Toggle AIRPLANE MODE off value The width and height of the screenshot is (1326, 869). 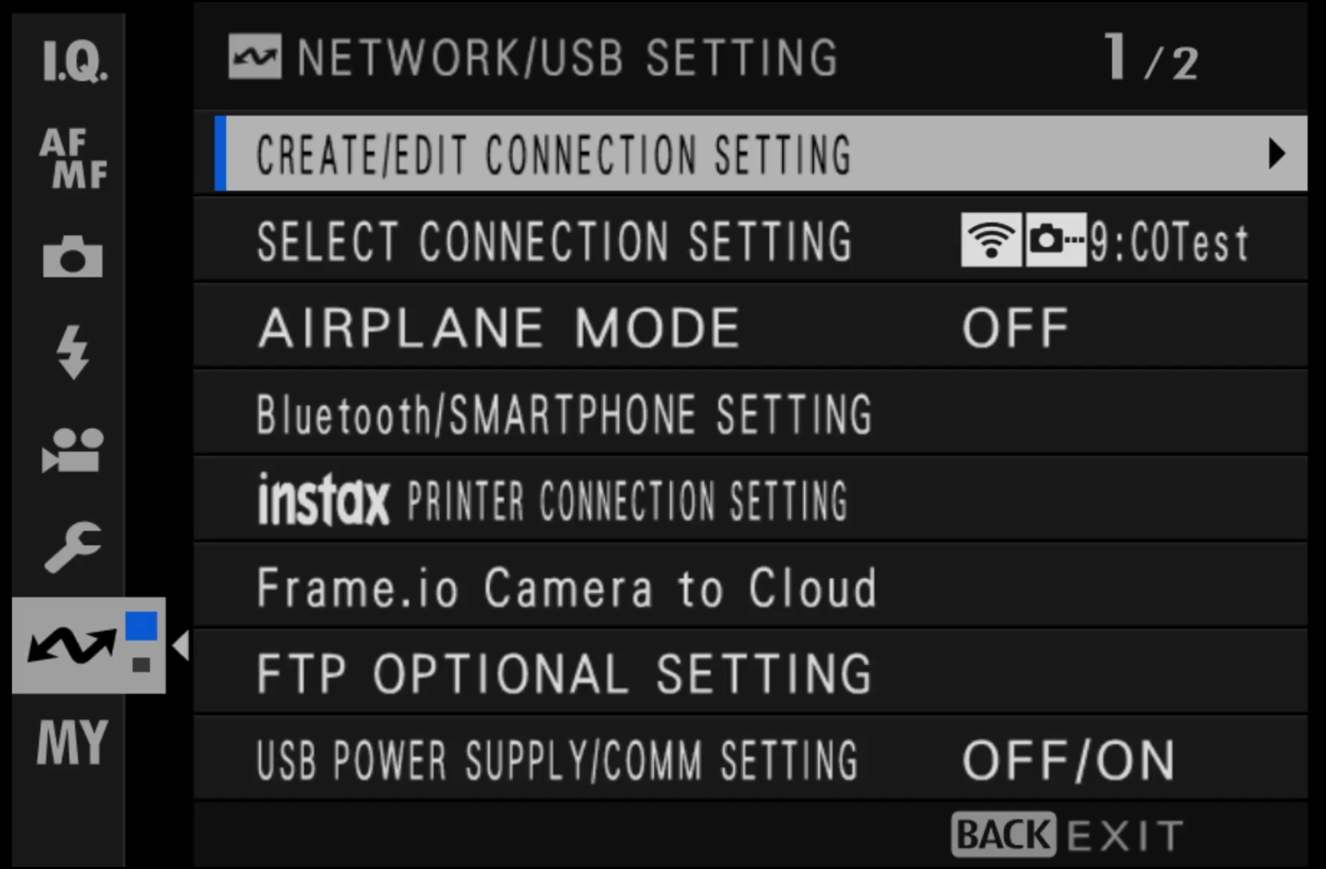point(1015,328)
